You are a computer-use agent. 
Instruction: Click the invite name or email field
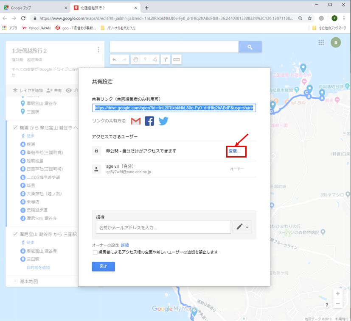[163, 227]
